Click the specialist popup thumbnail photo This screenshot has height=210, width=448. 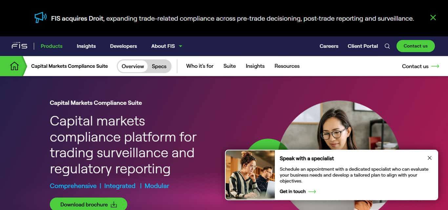[x=250, y=175]
